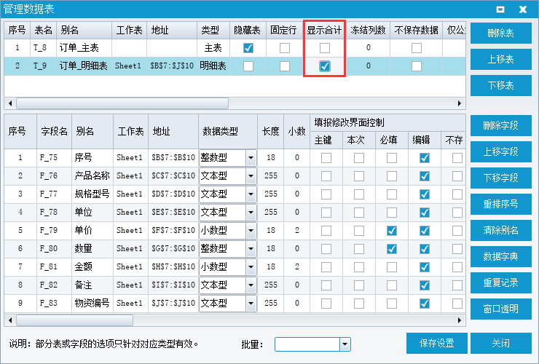Click left arrow of upper table scrollbar
The image size is (539, 364).
point(10,103)
